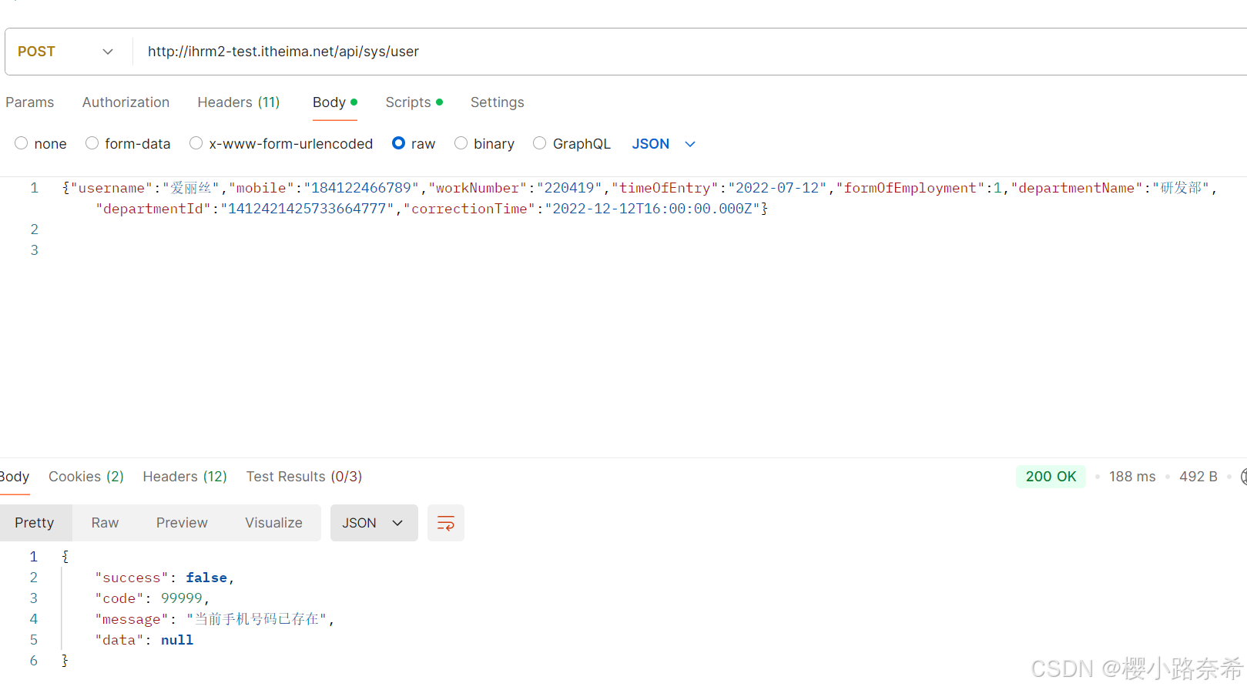1247x690 pixels.
Task: Select the GraphQL body type
Action: click(x=572, y=144)
